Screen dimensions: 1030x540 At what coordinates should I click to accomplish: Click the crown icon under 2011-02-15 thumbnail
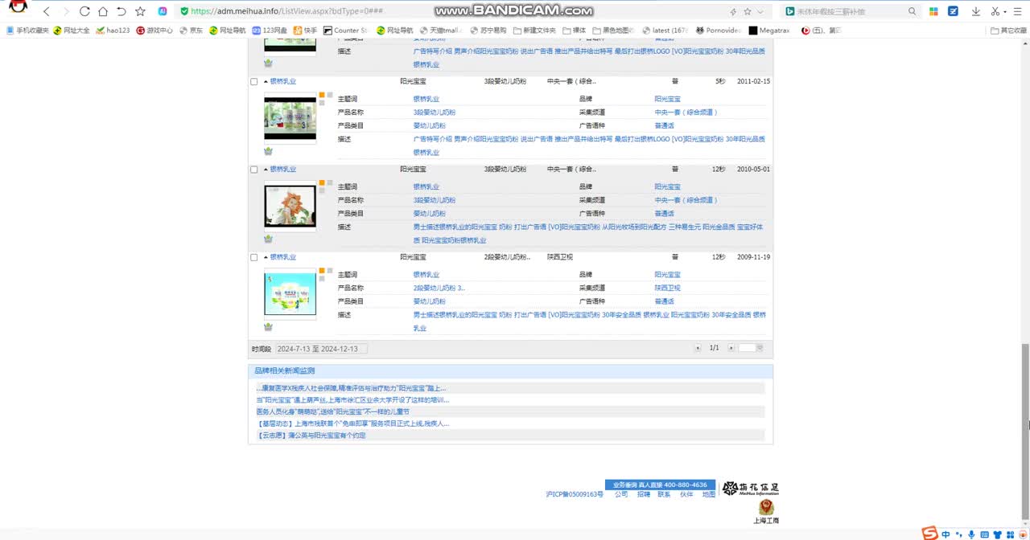(x=268, y=151)
